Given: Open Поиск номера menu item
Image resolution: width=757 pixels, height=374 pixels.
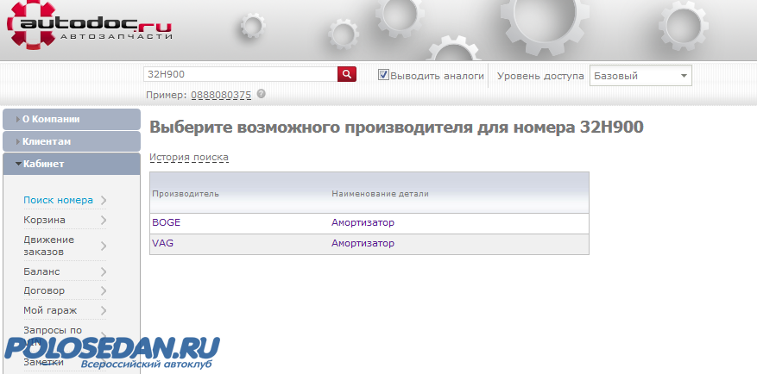Looking at the screenshot, I should (x=58, y=200).
